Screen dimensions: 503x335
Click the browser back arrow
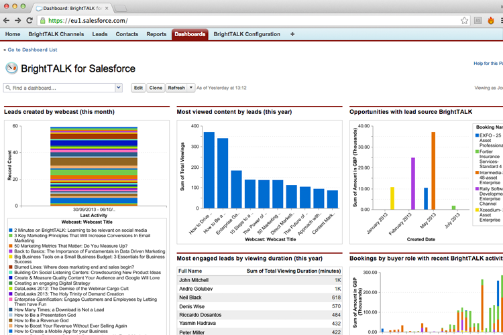tap(7, 21)
